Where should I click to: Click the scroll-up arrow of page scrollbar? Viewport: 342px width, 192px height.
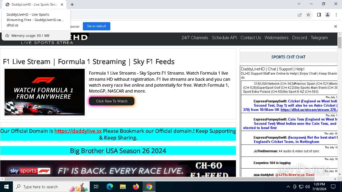340,35
